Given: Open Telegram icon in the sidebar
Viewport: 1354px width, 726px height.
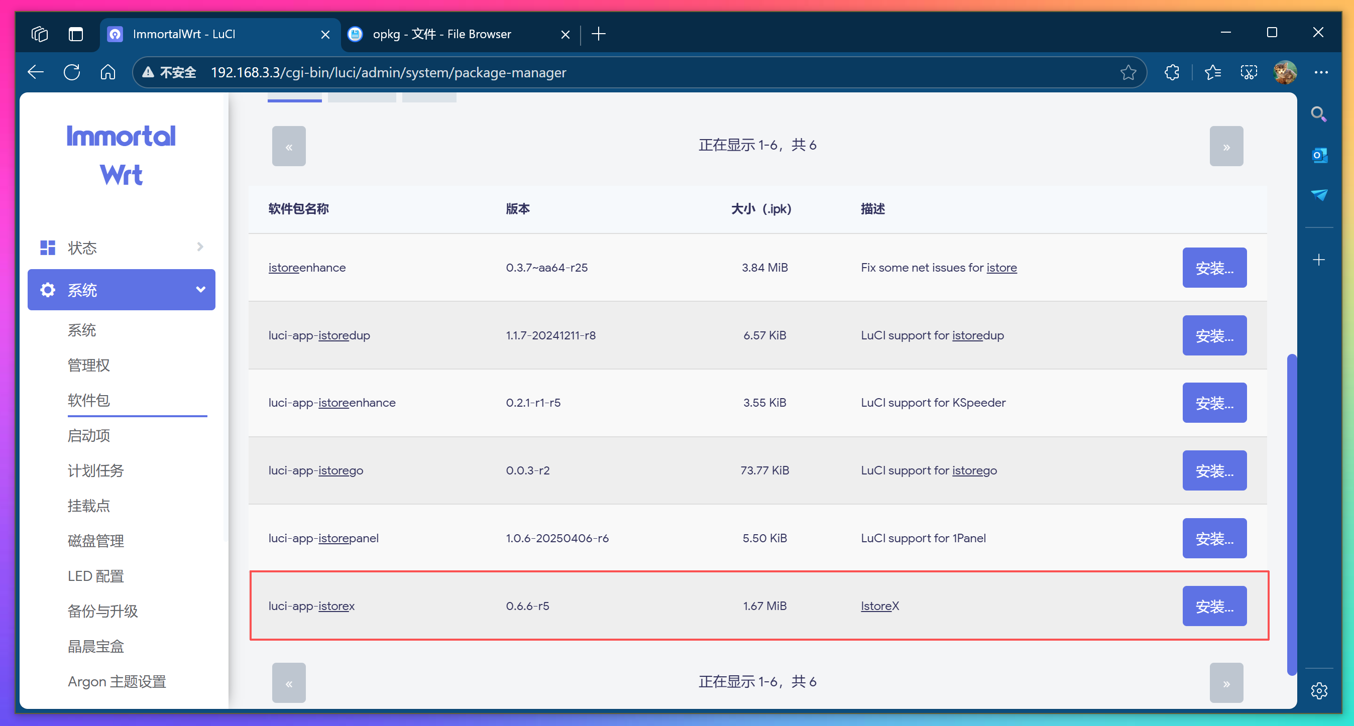Looking at the screenshot, I should [1318, 195].
